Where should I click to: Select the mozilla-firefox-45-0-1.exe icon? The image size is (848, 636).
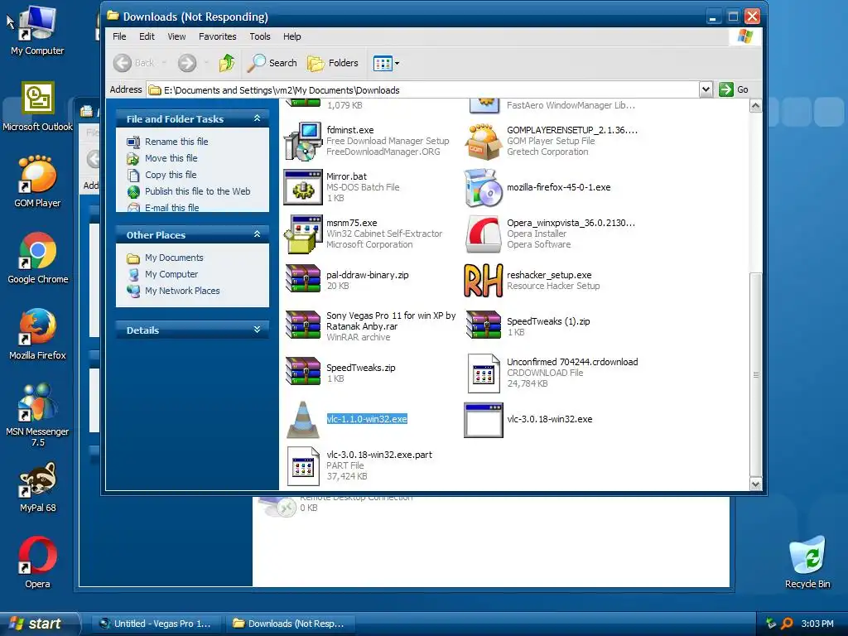coord(483,187)
